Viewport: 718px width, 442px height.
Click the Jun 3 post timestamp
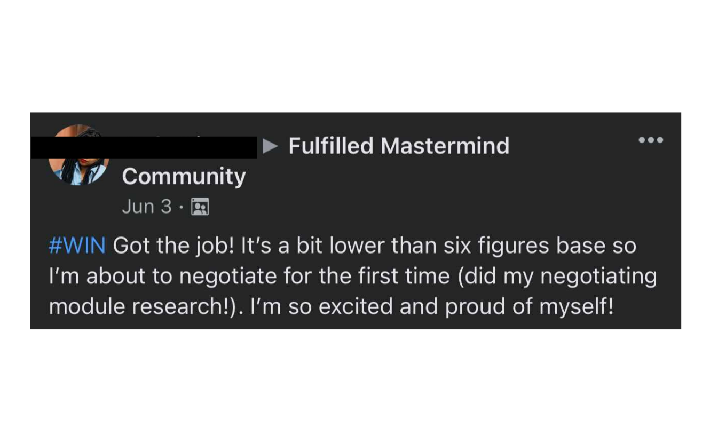tap(146, 207)
